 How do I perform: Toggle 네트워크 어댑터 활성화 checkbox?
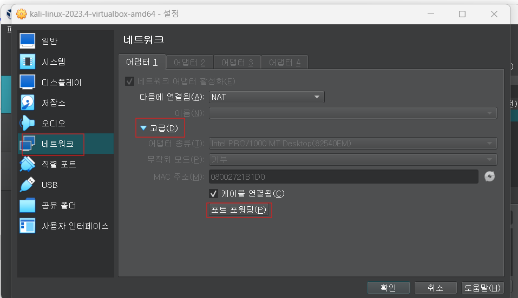point(129,81)
